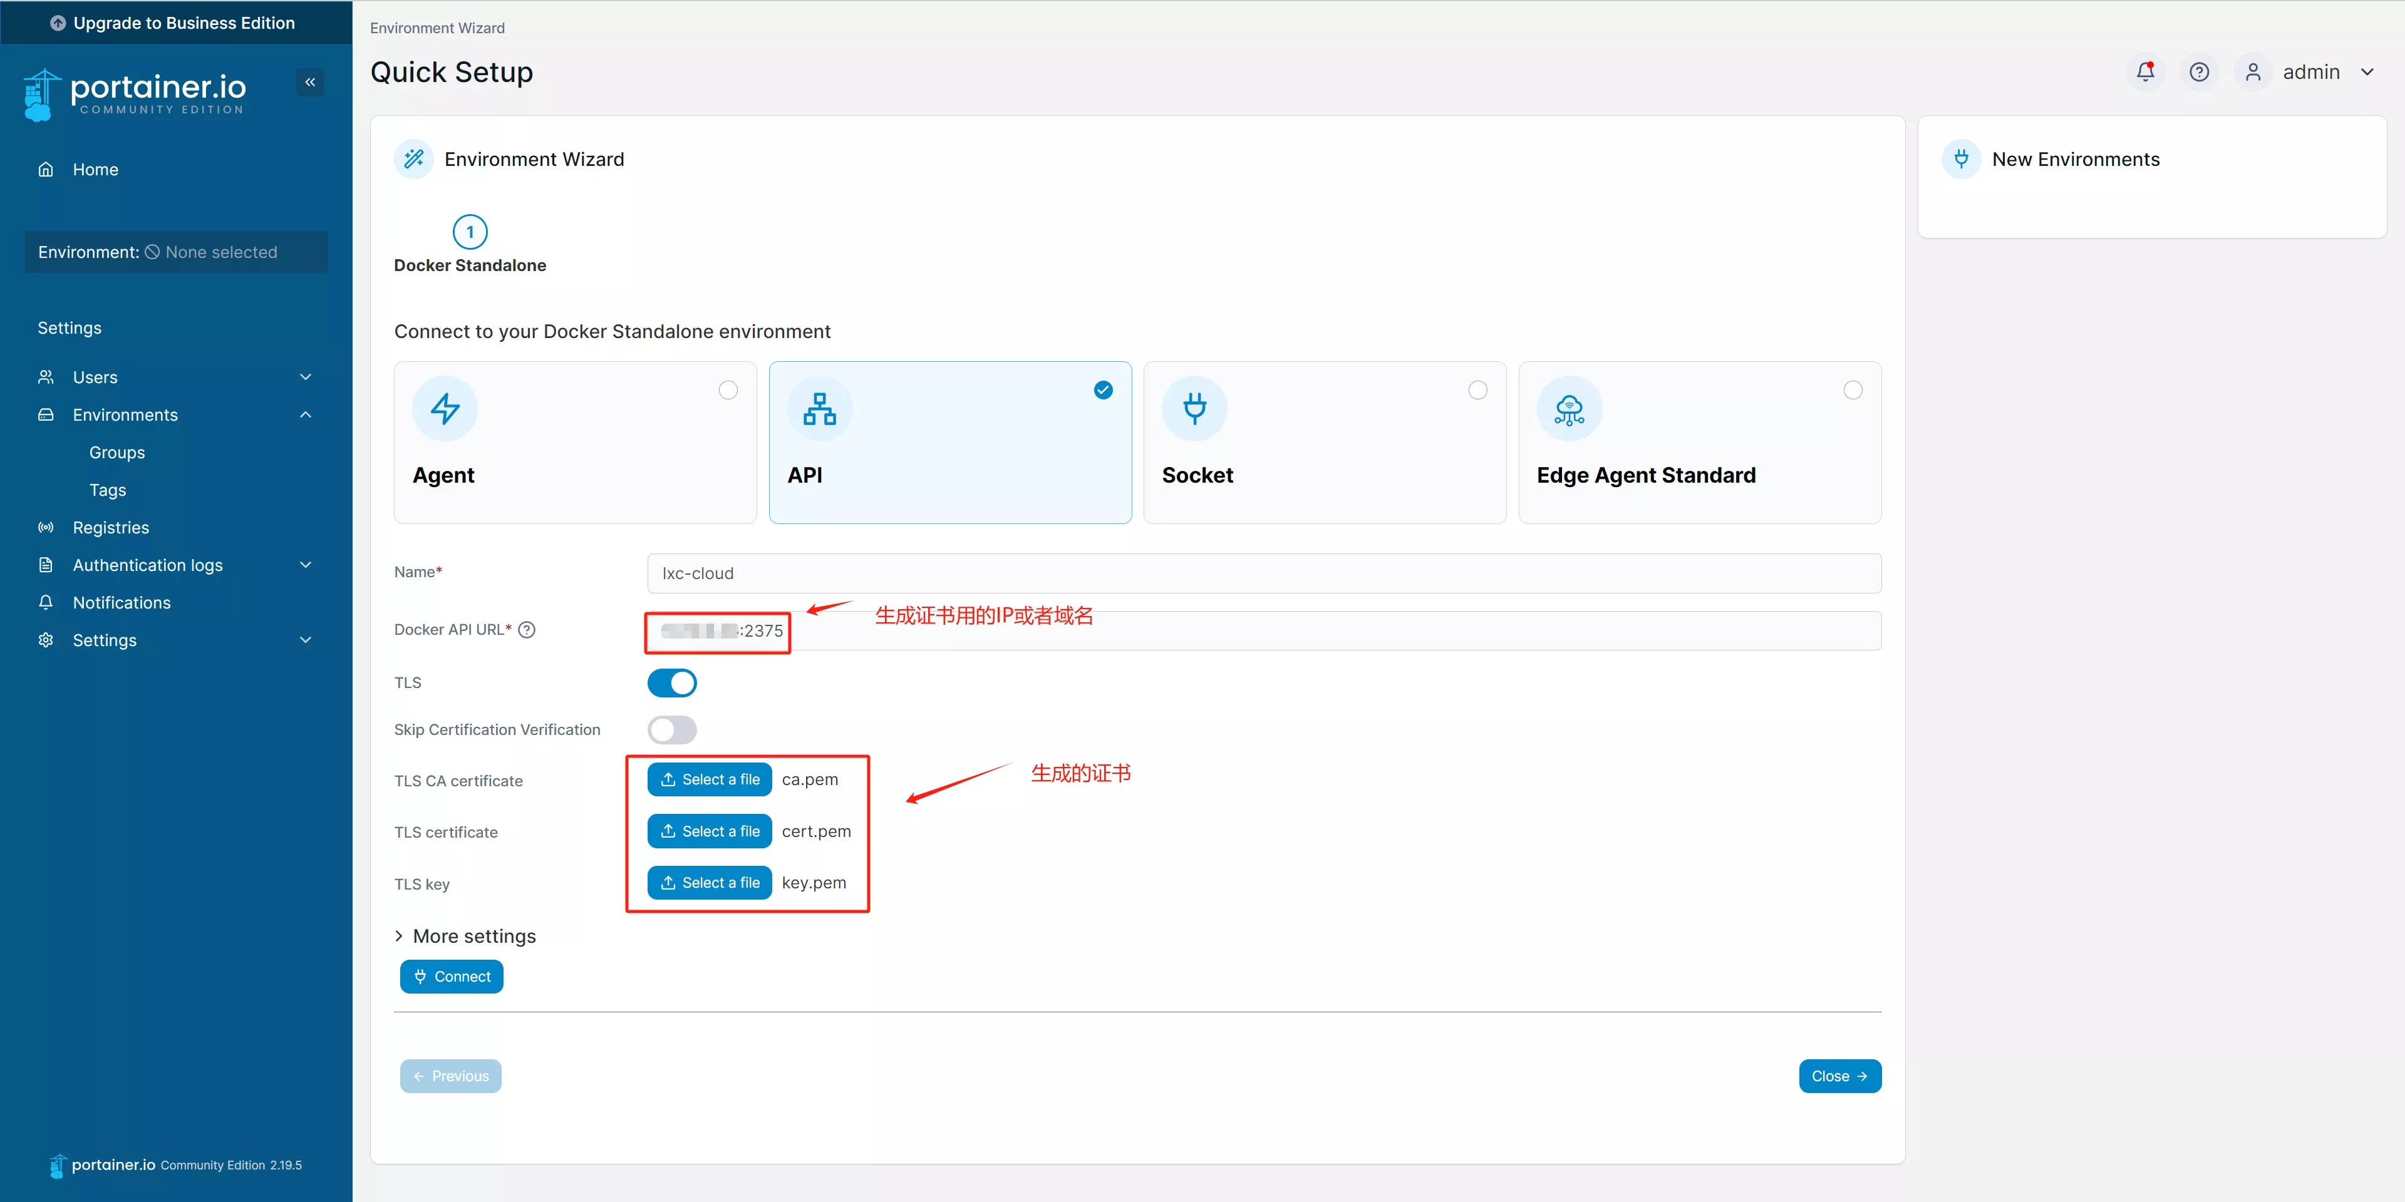2405x1202 pixels.
Task: Select a file for TLS CA certificate
Action: pos(708,779)
